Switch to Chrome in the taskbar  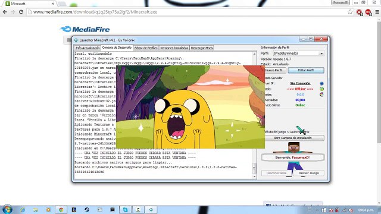pyautogui.click(x=61, y=210)
